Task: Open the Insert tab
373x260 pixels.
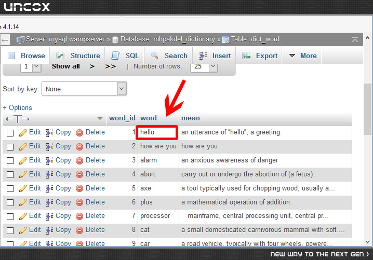Action: tap(215, 56)
